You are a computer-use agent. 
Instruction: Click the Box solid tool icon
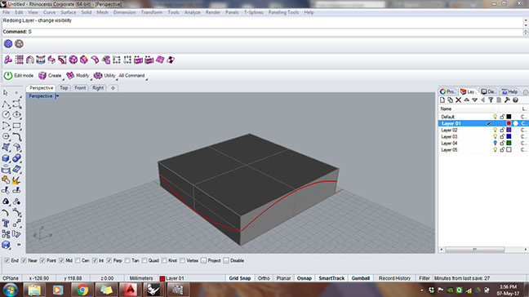click(x=6, y=158)
